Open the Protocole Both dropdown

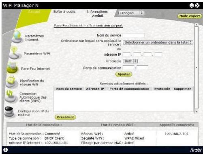click(x=130, y=61)
